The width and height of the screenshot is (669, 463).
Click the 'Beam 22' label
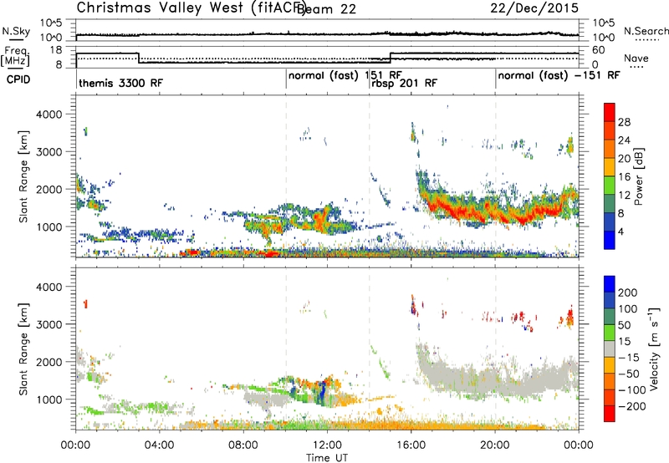[x=326, y=9]
